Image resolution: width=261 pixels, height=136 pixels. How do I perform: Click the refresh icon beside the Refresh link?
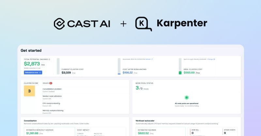(x=152, y=59)
